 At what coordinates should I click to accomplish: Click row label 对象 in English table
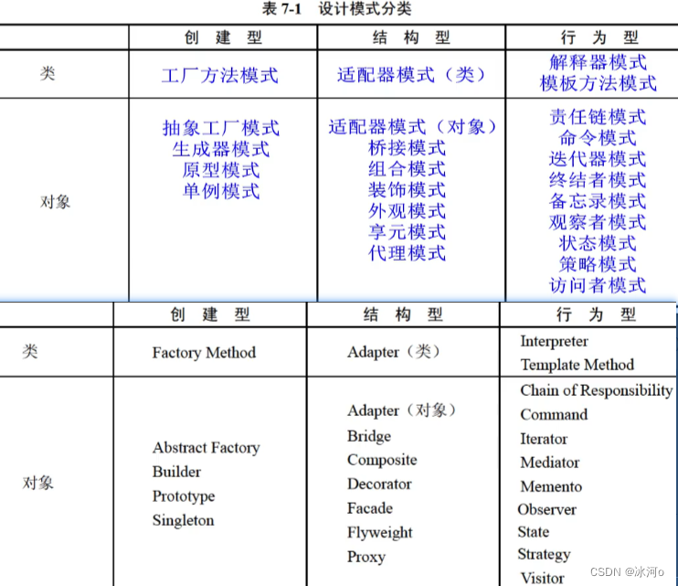pyautogui.click(x=37, y=483)
